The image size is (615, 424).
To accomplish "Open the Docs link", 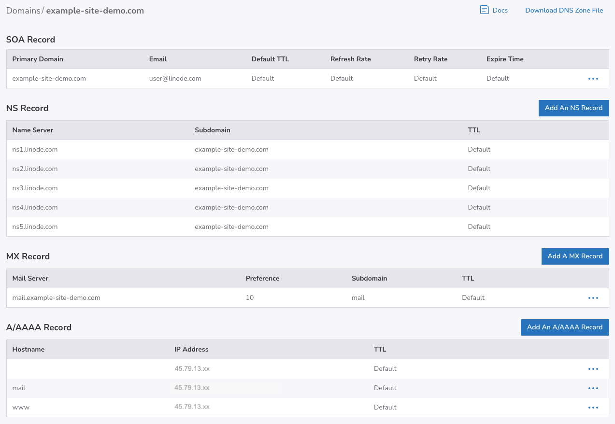I will [x=500, y=10].
